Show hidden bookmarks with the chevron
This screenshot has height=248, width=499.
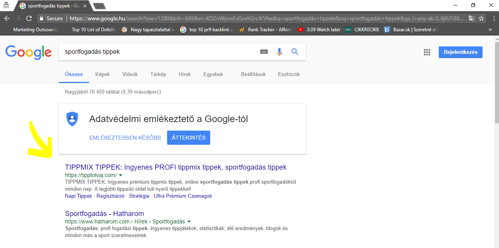(x=490, y=29)
